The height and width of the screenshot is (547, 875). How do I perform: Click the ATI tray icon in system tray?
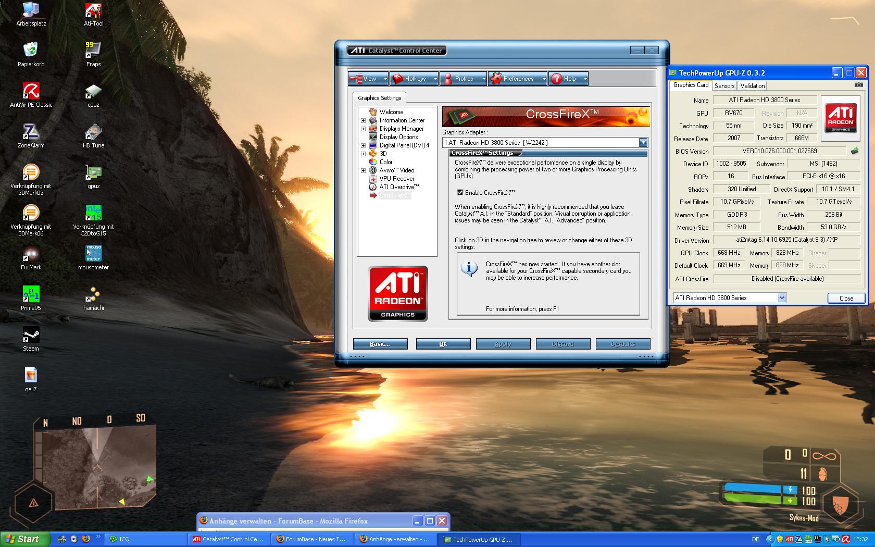pyautogui.click(x=789, y=539)
